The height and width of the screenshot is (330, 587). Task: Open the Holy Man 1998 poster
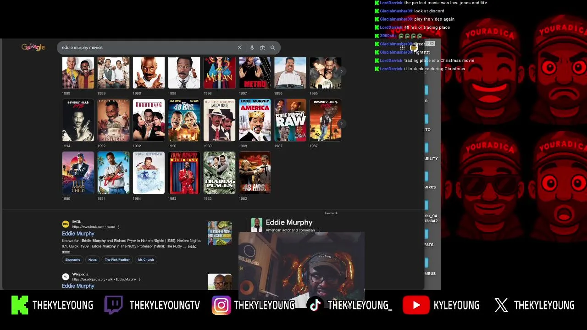[x=149, y=73]
